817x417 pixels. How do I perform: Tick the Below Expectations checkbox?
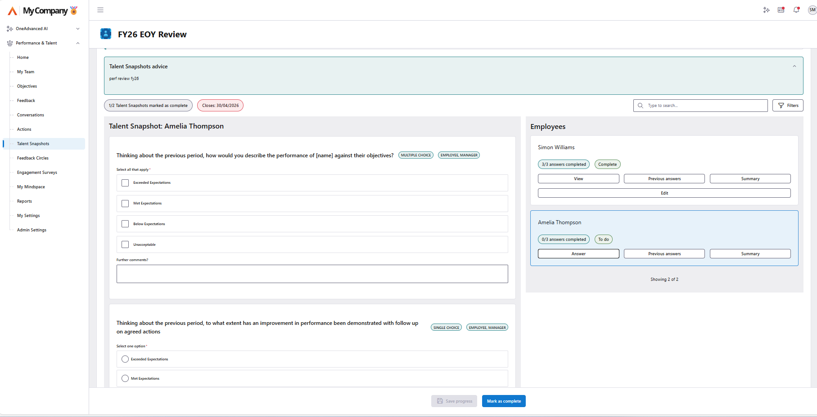125,224
